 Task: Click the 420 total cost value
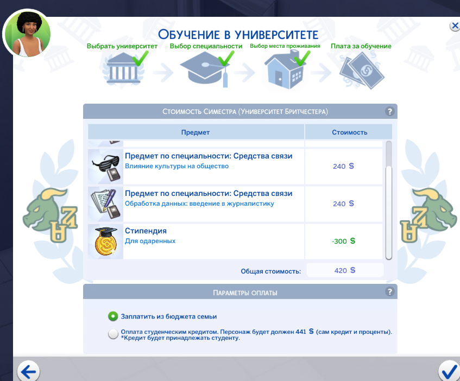click(x=345, y=270)
